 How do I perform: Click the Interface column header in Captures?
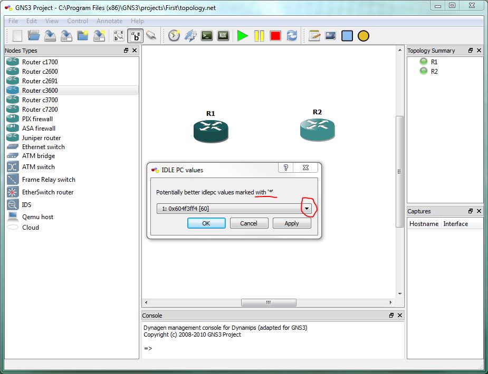[x=462, y=224]
